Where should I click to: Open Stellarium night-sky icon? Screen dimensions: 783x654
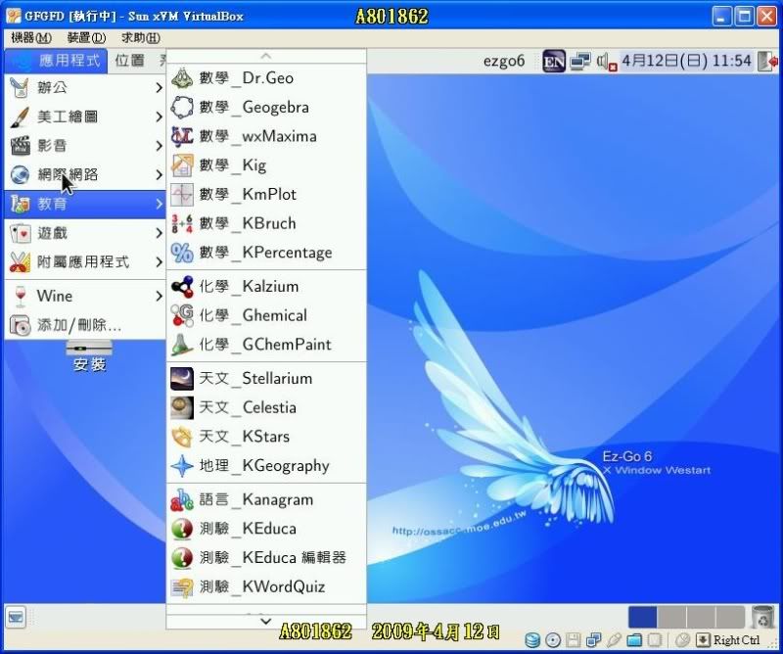coord(182,378)
